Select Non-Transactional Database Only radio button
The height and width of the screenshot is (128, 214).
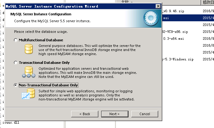pos(16,85)
